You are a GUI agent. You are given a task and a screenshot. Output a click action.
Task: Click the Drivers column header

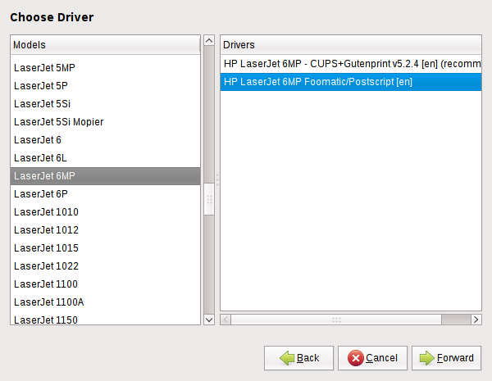[x=351, y=45]
